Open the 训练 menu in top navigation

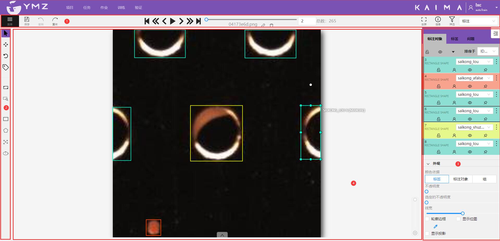[x=121, y=8]
